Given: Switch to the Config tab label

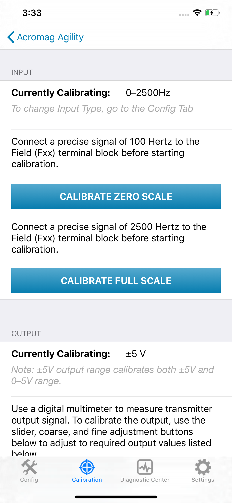Looking at the screenshot, I should pos(29,480).
